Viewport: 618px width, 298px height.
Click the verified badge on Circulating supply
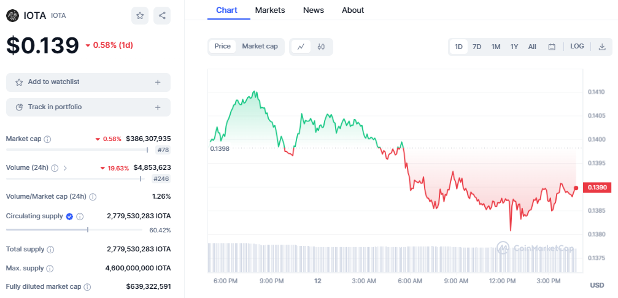[x=69, y=216]
